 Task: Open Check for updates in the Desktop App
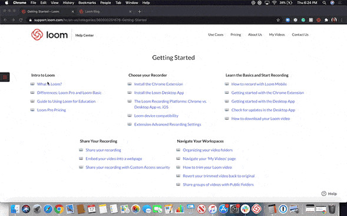click(x=263, y=110)
